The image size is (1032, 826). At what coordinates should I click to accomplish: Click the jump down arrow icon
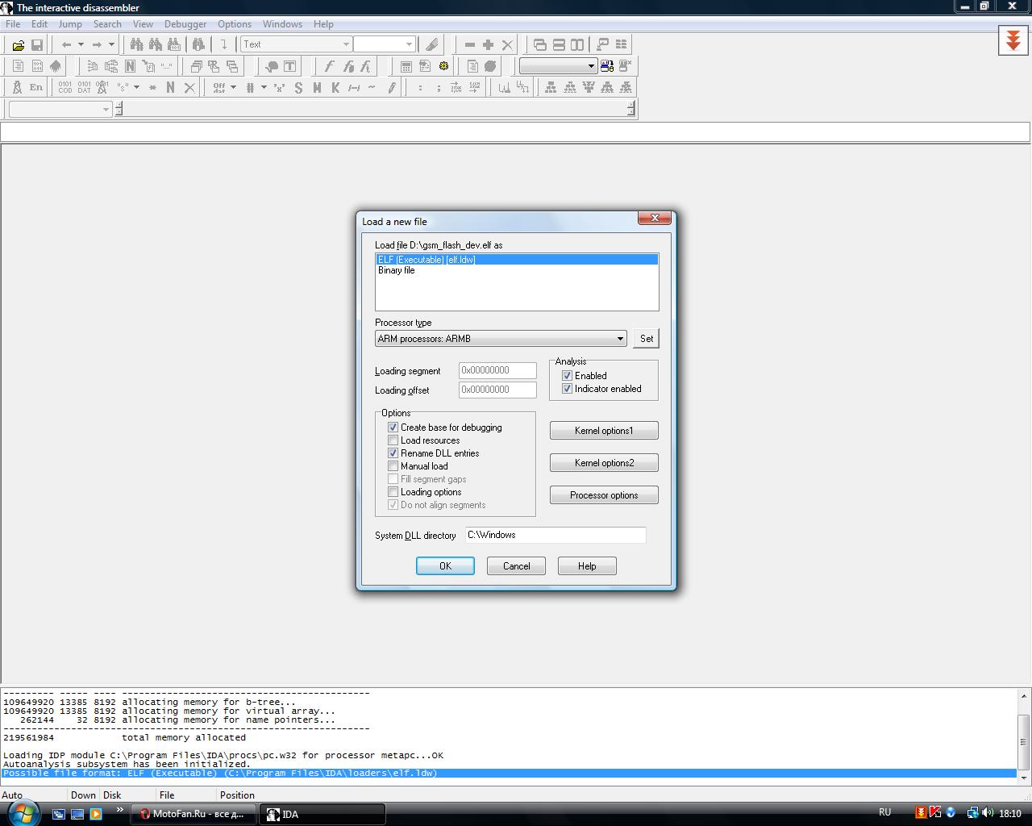pos(224,44)
